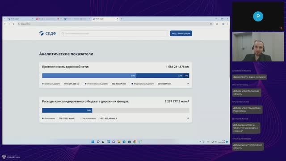This screenshot has width=286, height=161.
Task: Switch to the first СКДФ browser tab
Action: tap(20, 19)
